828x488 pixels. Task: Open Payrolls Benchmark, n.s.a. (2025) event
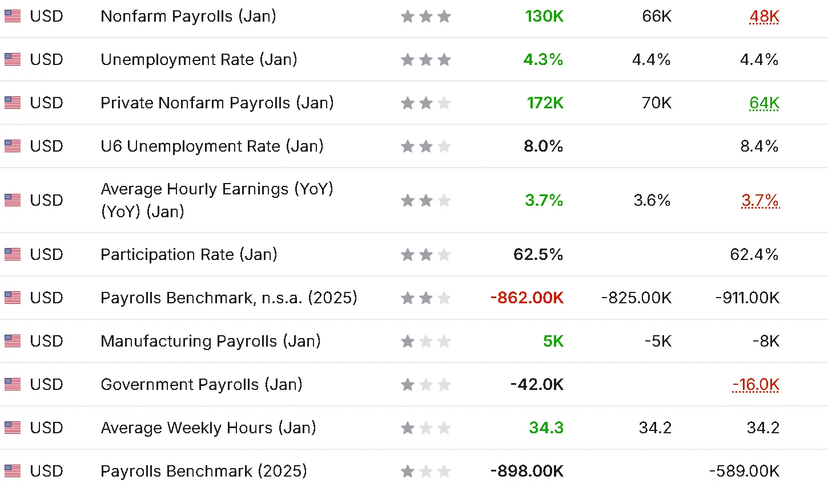click(x=229, y=298)
